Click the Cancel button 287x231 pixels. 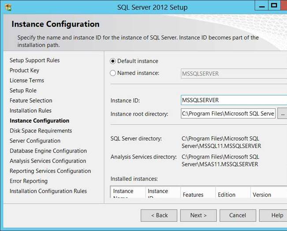pyautogui.click(x=238, y=216)
